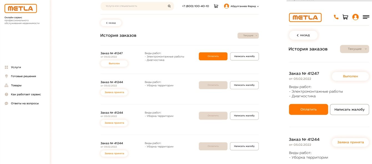372x164 pixels.
Task: Open Готовые решения in sidebar menu
Action: click(x=23, y=76)
